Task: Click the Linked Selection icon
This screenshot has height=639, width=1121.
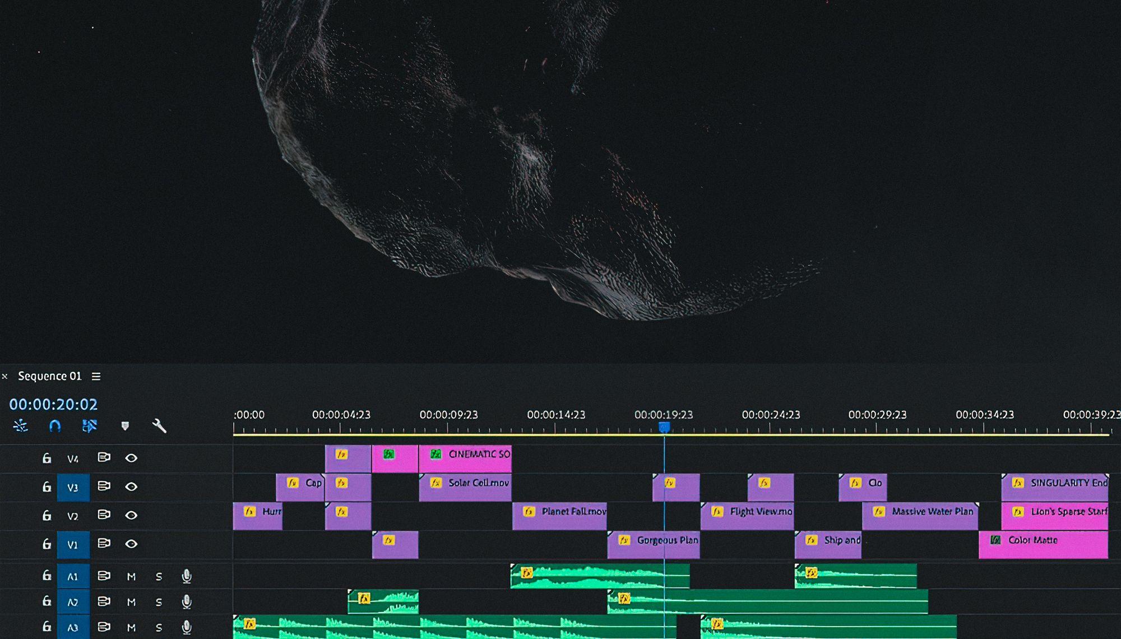Action: click(x=90, y=426)
